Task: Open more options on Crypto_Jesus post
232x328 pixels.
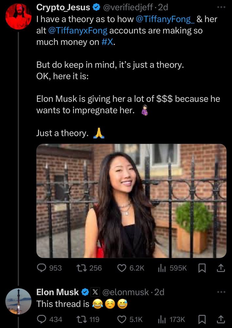Action: 221,7
